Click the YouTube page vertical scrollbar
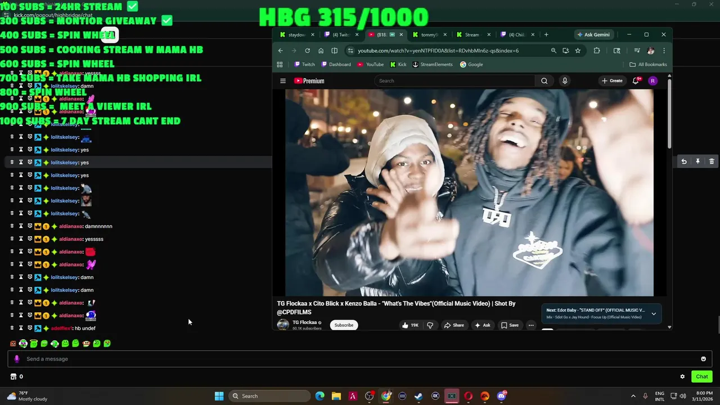 pos(669,112)
